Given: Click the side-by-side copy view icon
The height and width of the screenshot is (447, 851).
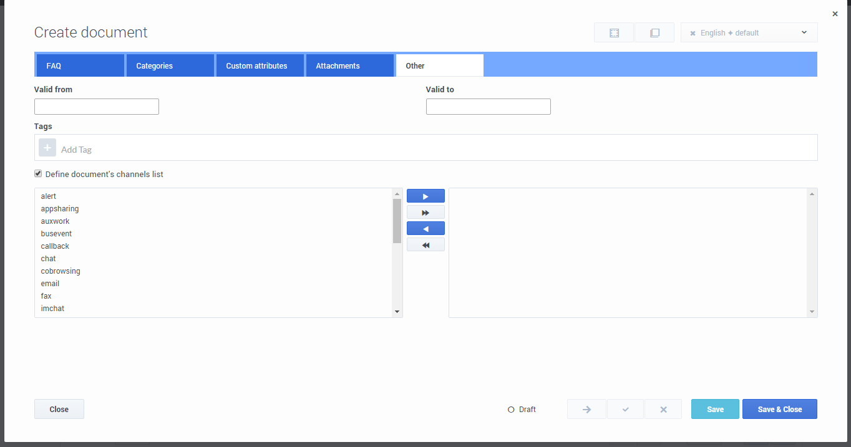Looking at the screenshot, I should 654,33.
